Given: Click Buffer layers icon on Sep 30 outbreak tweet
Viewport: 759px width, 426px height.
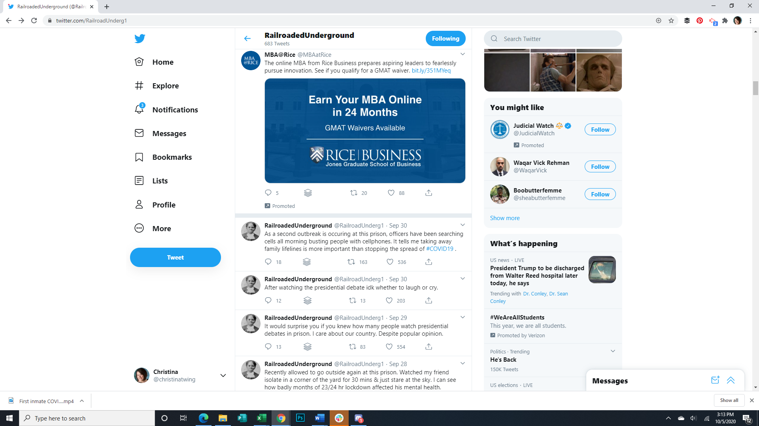Looking at the screenshot, I should pos(307,262).
